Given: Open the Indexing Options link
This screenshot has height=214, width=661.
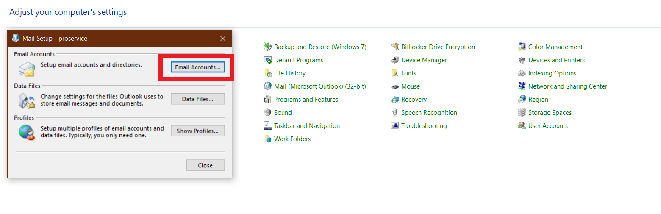Looking at the screenshot, I should [x=552, y=73].
